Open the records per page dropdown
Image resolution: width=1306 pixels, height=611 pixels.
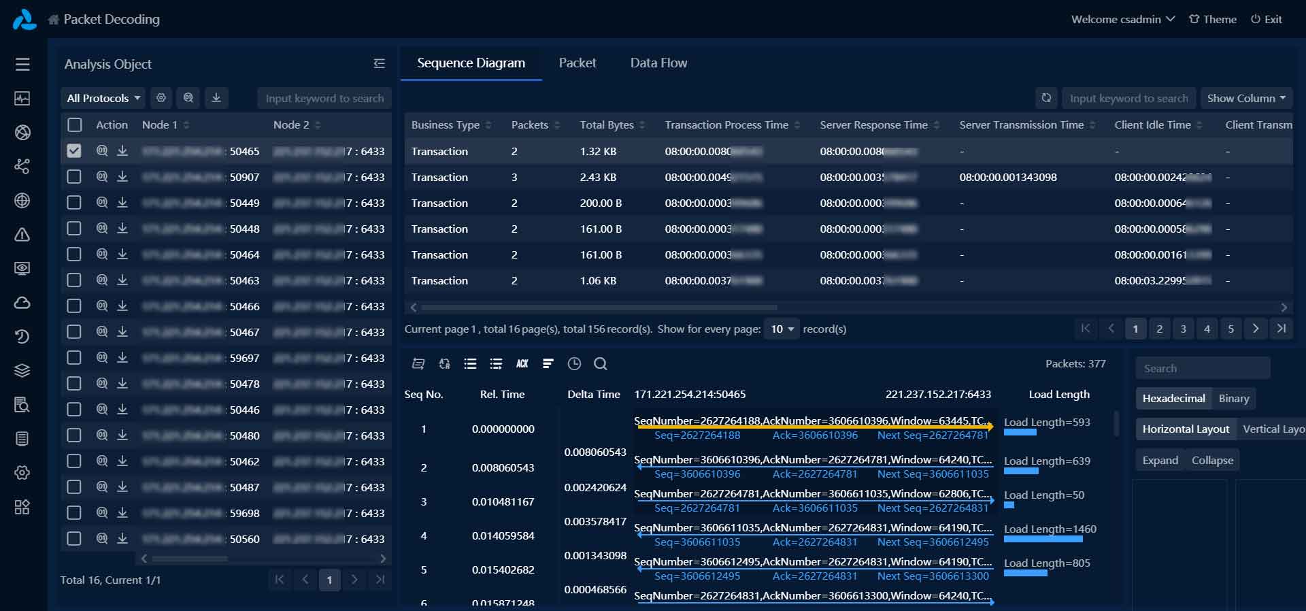[x=782, y=329]
